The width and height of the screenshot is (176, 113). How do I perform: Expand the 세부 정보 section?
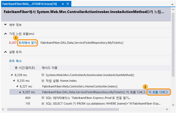click(x=5, y=24)
